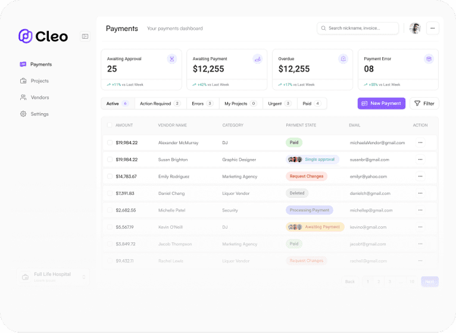Switch to the Action Required tab
Viewport: 456px width, 333px height.
pos(160,104)
